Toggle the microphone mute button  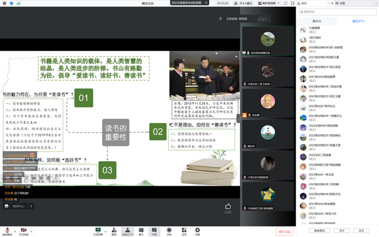pyautogui.click(x=7, y=230)
